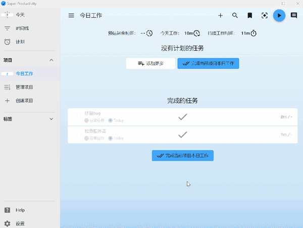Click the 添加更多 button
This screenshot has width=303, height=228.
pos(150,64)
